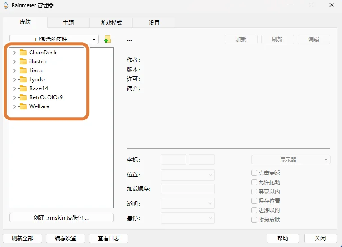Click the first 坐标 input field
Image resolution: width=342 pixels, height=247 pixels.
pos(173,160)
